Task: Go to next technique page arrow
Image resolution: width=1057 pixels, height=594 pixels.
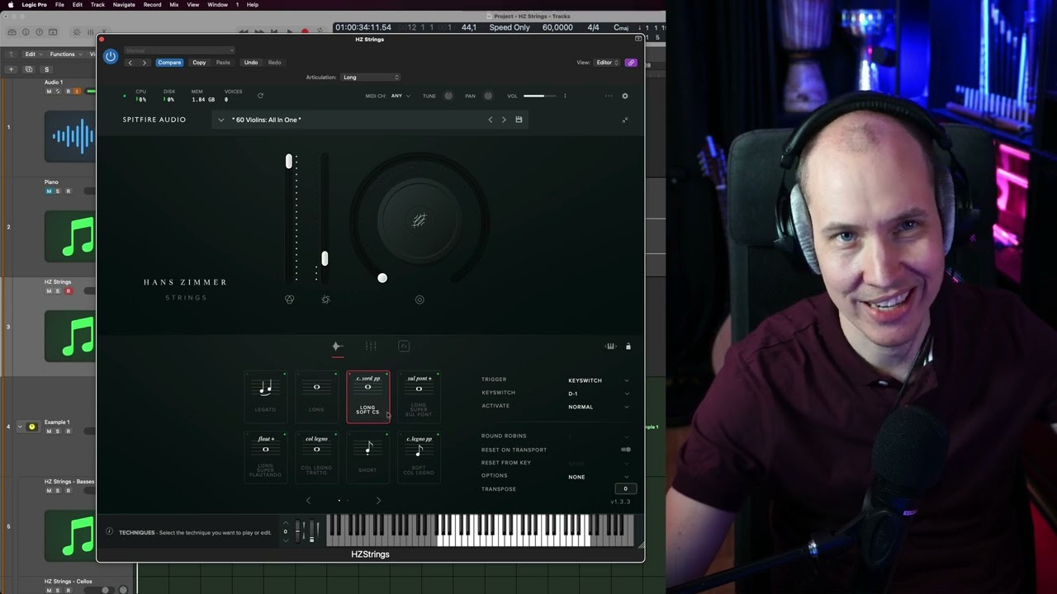Action: point(378,500)
